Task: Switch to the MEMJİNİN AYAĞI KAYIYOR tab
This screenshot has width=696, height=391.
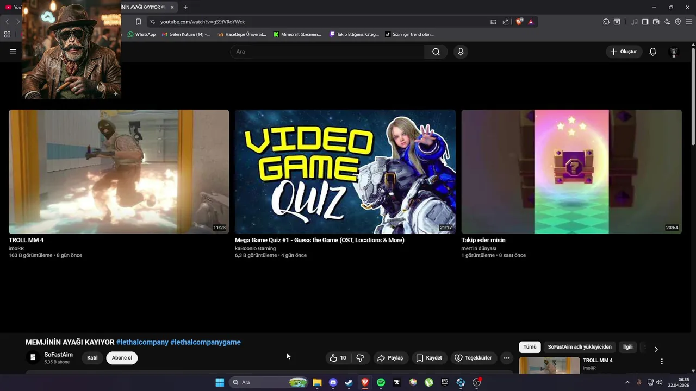Action: coord(144,7)
